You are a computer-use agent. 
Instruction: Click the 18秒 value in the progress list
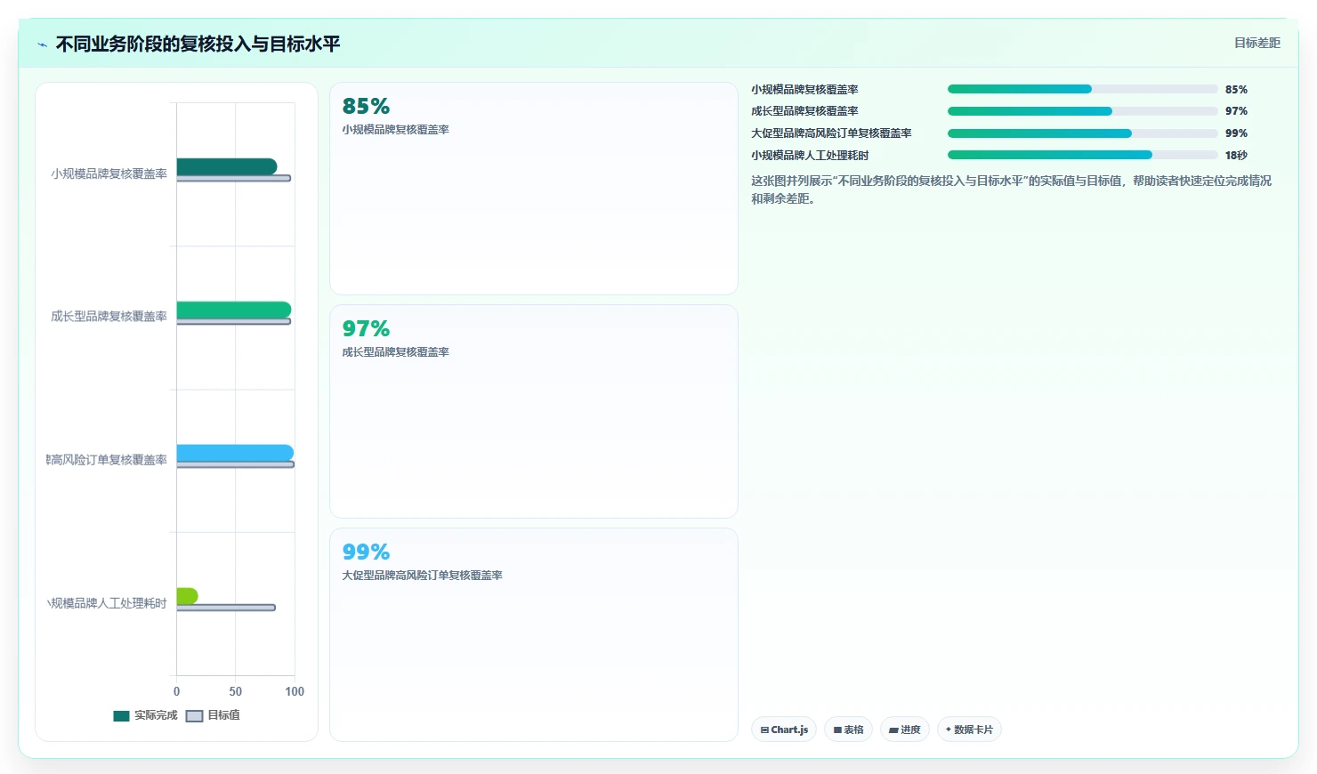tap(1236, 155)
